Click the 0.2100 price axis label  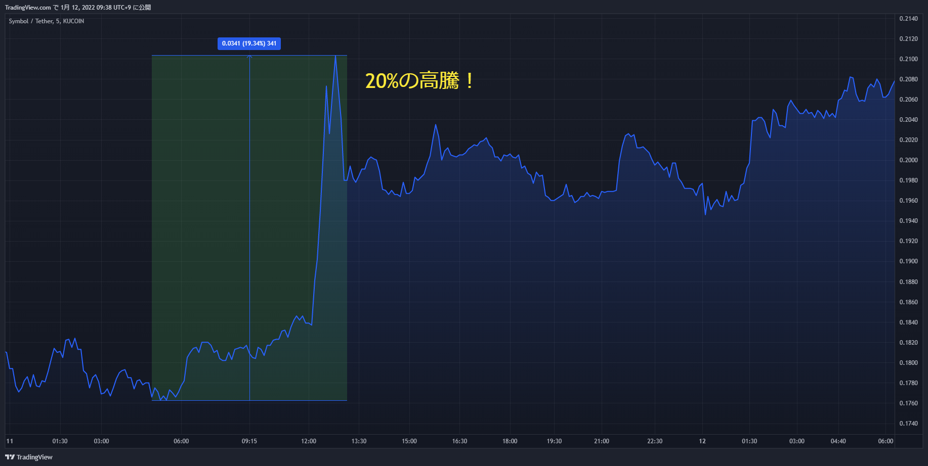click(x=908, y=59)
